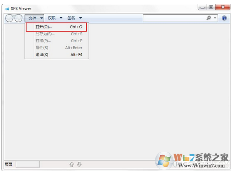Go to previous page with up arrow
Image resolution: width=231 pixels, height=171 pixels.
[x=72, y=164]
